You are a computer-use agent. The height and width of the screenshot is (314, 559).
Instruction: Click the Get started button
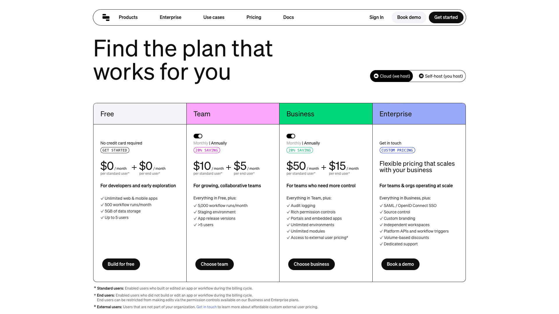tap(446, 17)
